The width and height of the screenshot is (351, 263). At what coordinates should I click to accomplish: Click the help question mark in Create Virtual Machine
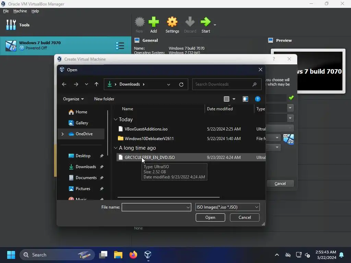[274, 59]
